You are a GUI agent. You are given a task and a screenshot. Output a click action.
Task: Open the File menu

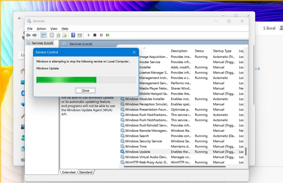click(x=30, y=29)
